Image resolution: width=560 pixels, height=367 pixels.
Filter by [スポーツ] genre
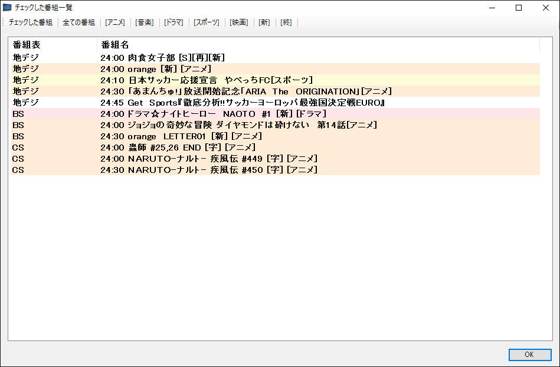(207, 22)
